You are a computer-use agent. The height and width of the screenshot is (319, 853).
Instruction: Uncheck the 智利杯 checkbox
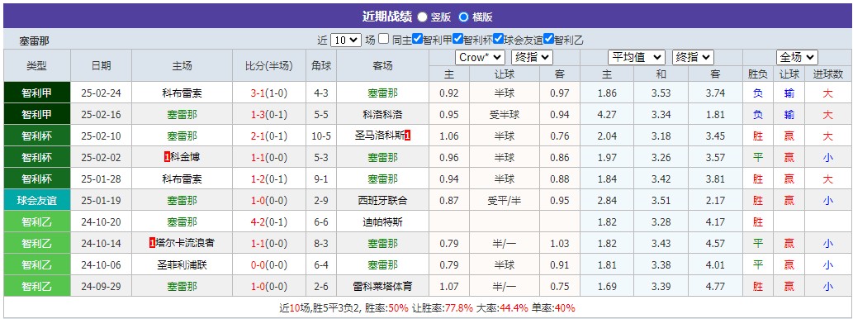pyautogui.click(x=457, y=39)
